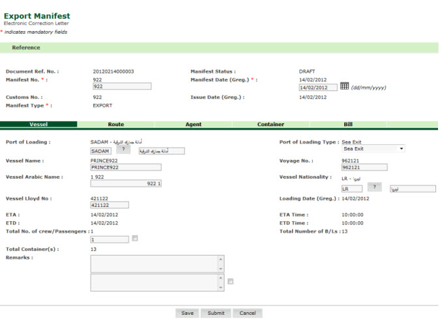Switch to the Route tab

115,124
